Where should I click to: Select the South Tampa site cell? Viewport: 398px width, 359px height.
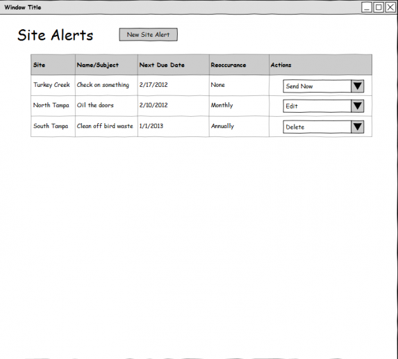[51, 126]
